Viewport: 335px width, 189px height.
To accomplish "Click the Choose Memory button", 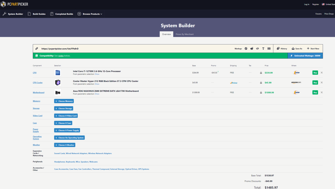I will (64, 101).
